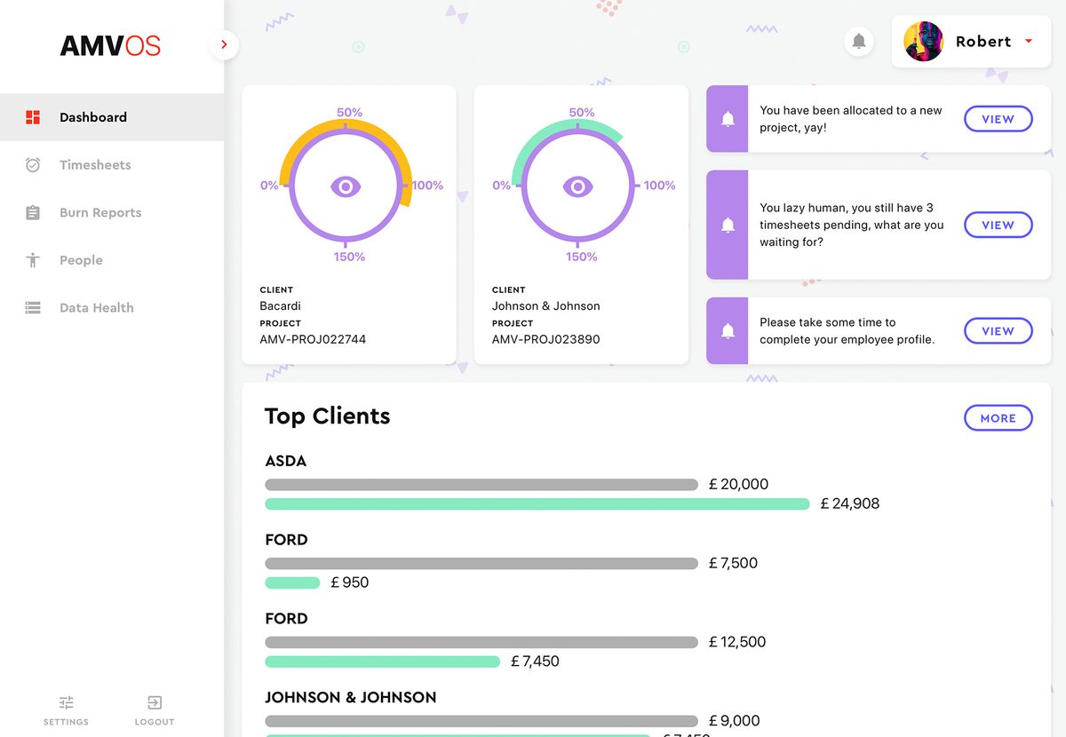Click the £ 24,908 amount

(x=850, y=503)
